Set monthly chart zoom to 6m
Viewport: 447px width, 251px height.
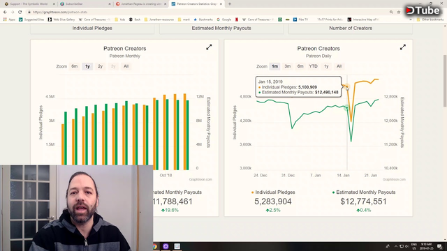pos(75,66)
